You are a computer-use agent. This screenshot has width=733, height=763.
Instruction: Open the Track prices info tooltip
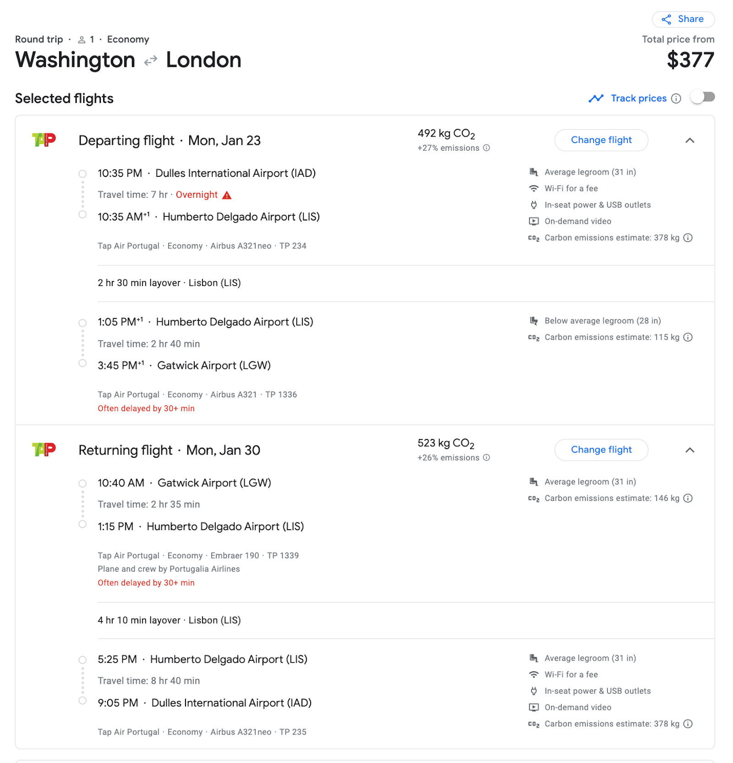(676, 98)
